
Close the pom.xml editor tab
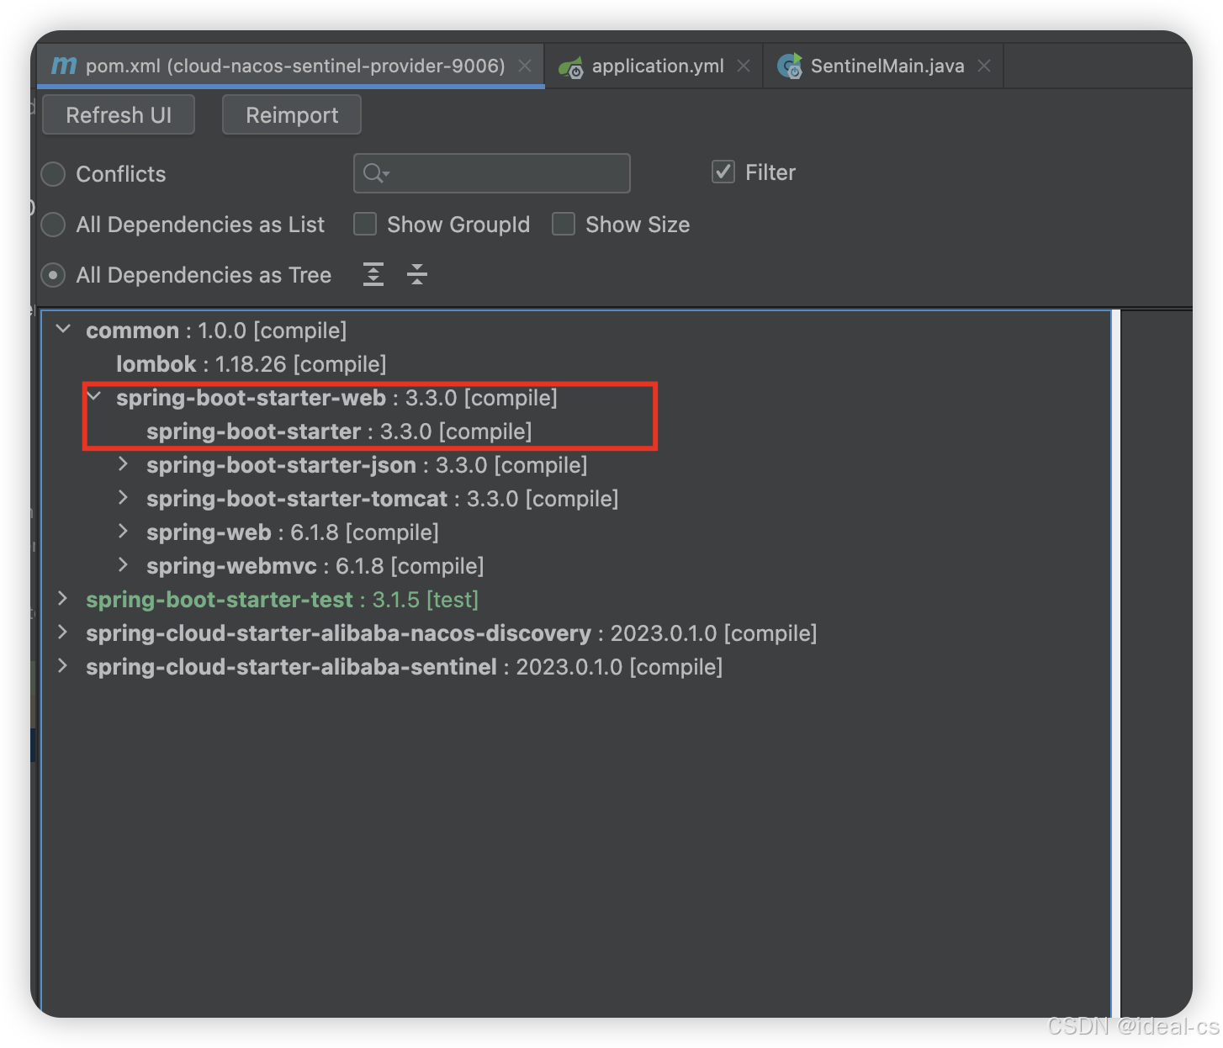pyautogui.click(x=525, y=66)
